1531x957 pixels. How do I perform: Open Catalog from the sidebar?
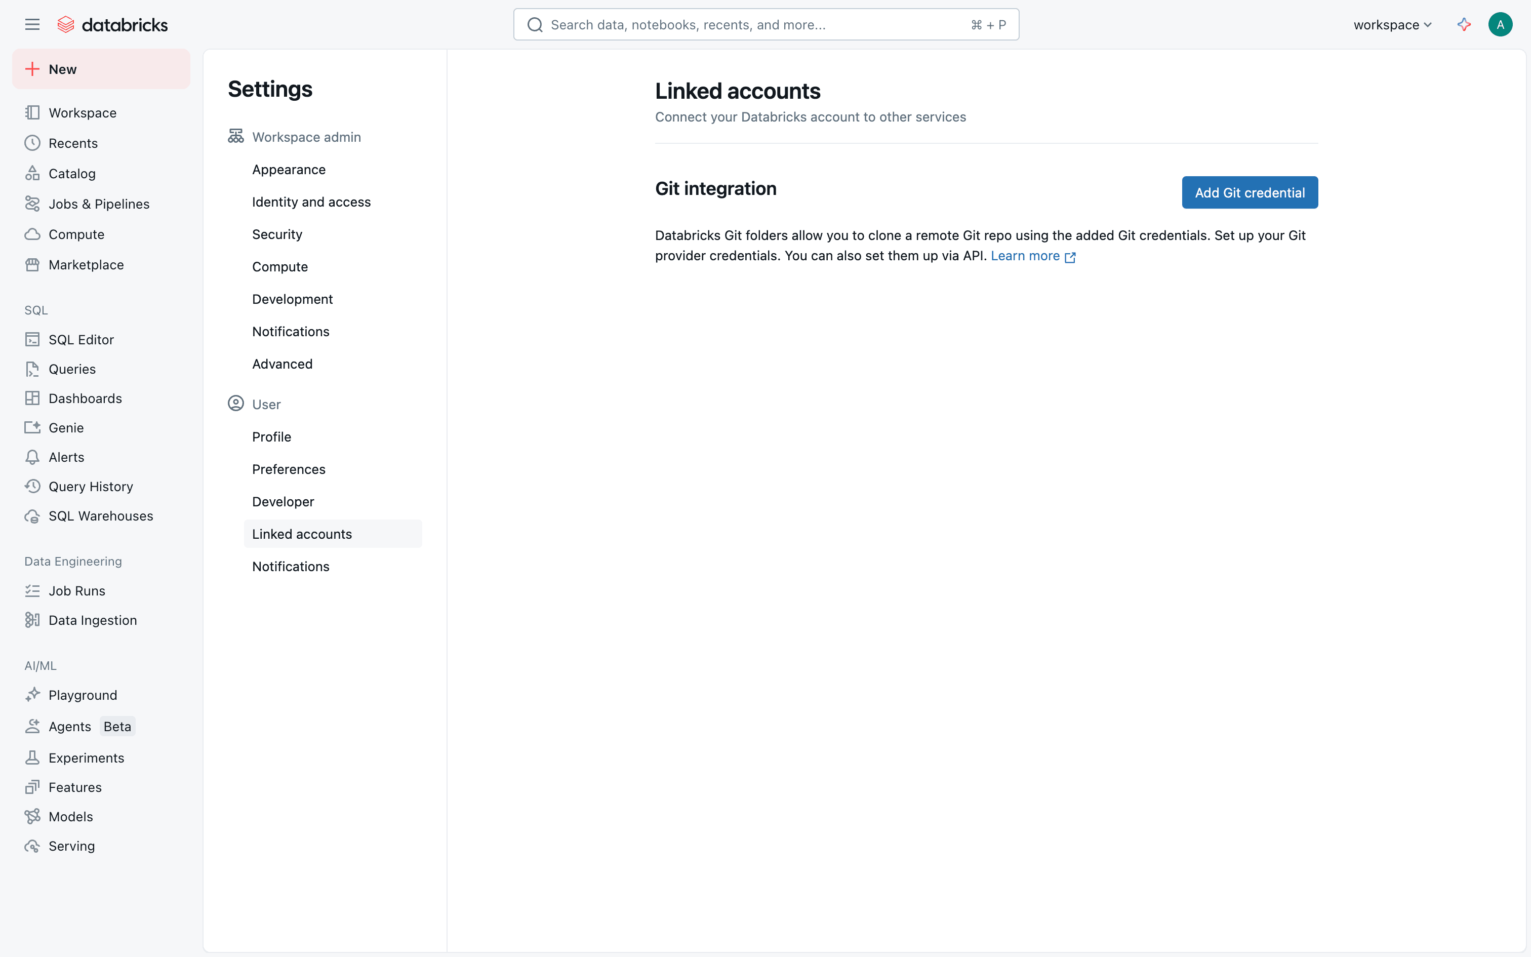click(x=71, y=173)
